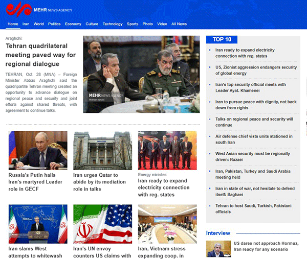This screenshot has width=307, height=259.
Task: Open Top 10: Iran ready to expand electricity
Action: click(x=245, y=53)
